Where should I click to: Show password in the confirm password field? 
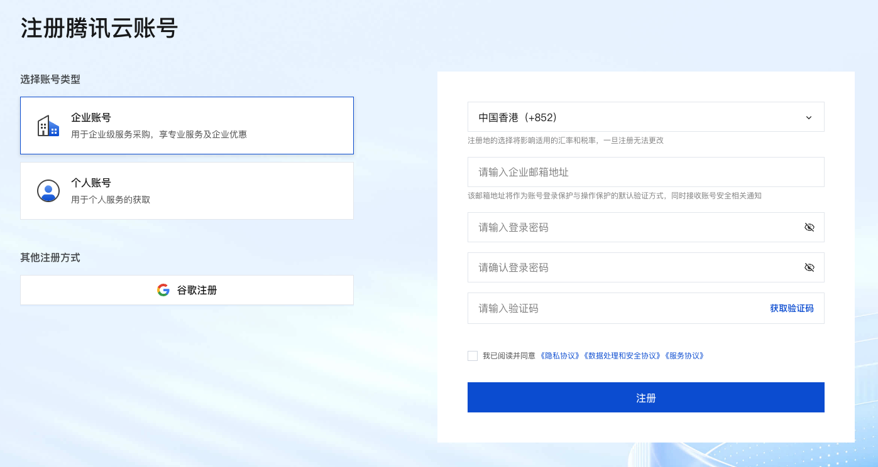click(x=809, y=267)
